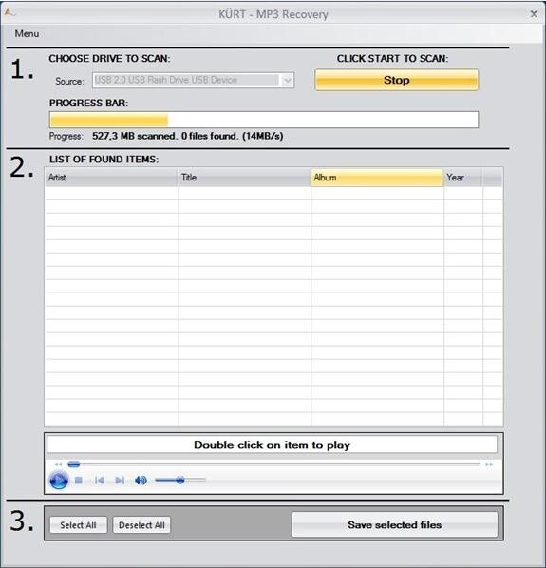Close the KÜRT MP3 Recovery window
This screenshot has width=546, height=568.
(534, 14)
